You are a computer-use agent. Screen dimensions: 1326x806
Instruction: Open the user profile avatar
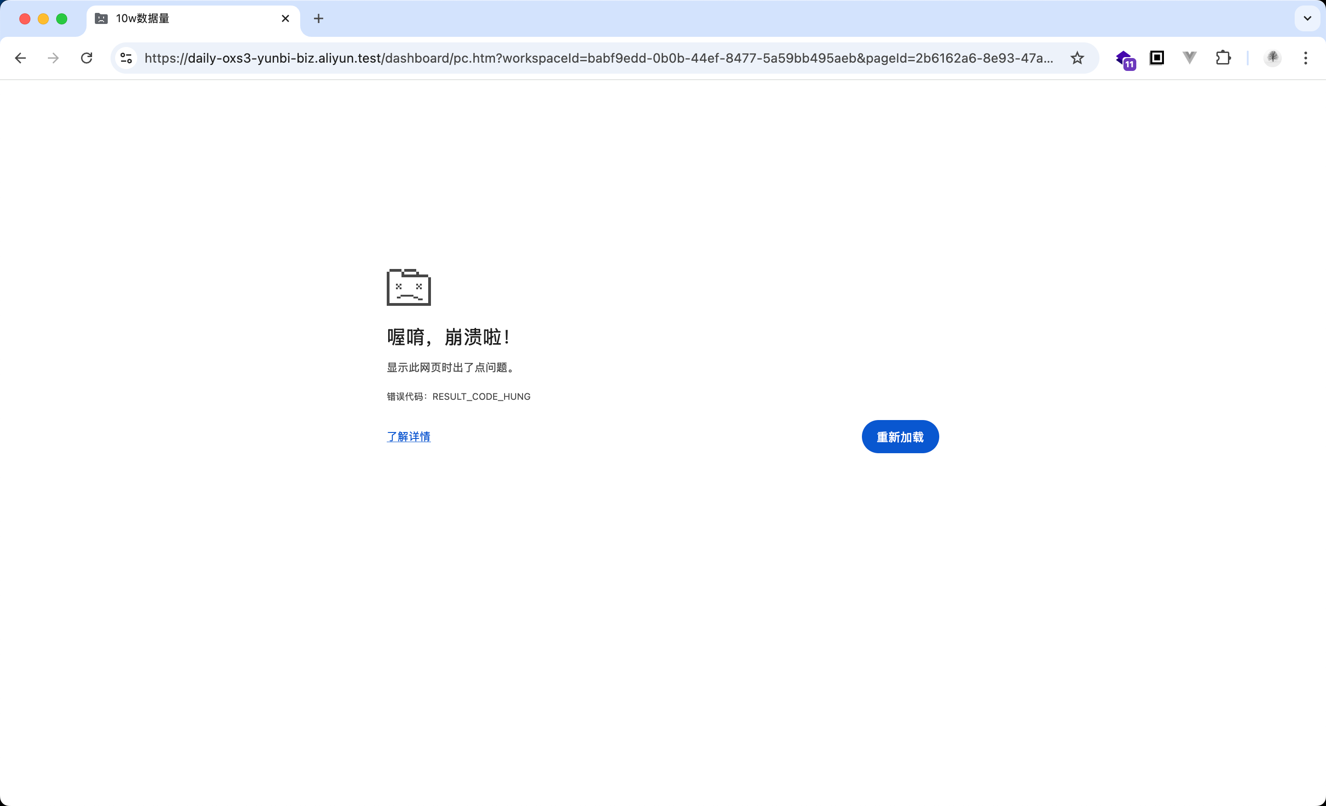[x=1273, y=58]
